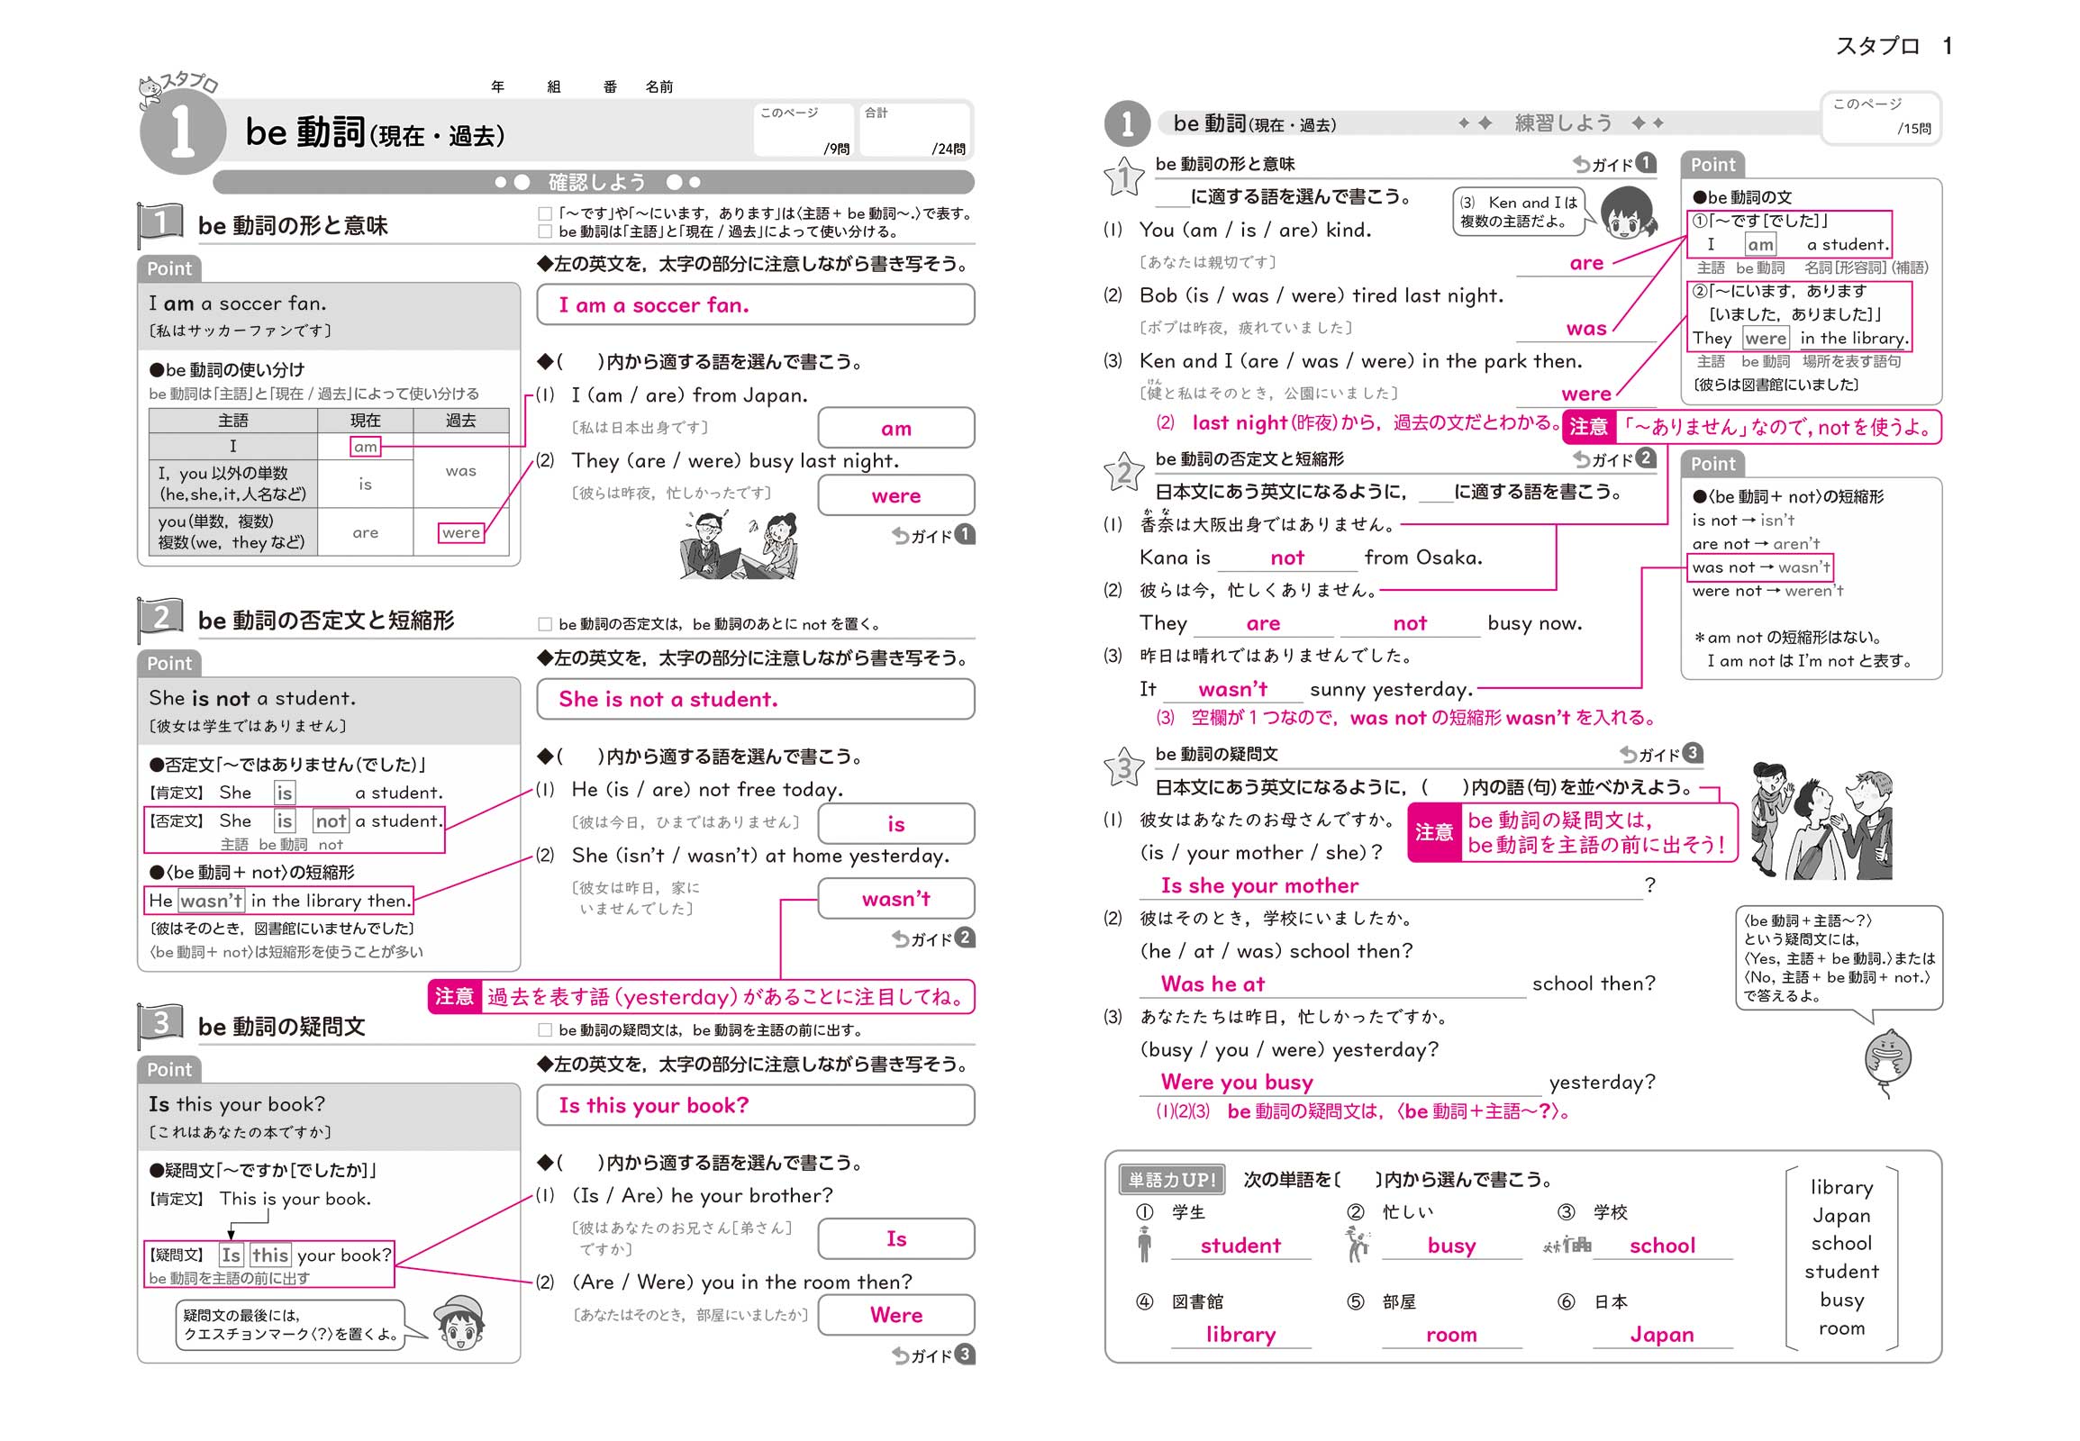Click the 'She is not a student.' copy box

(x=756, y=699)
